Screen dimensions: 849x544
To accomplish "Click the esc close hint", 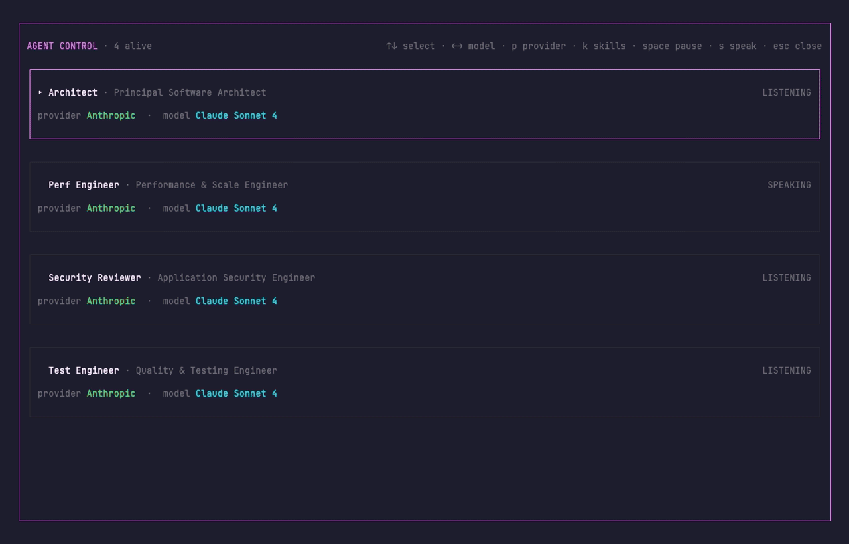I will coord(797,46).
